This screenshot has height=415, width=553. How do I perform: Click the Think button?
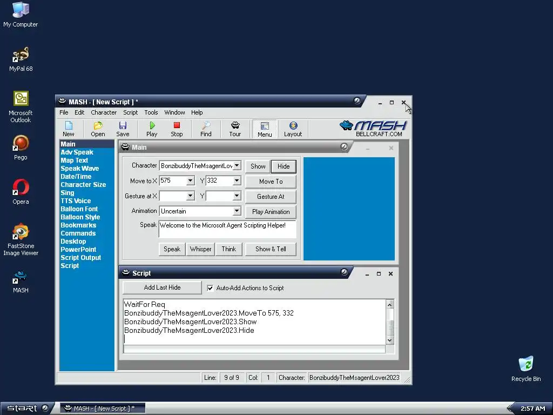(x=229, y=249)
